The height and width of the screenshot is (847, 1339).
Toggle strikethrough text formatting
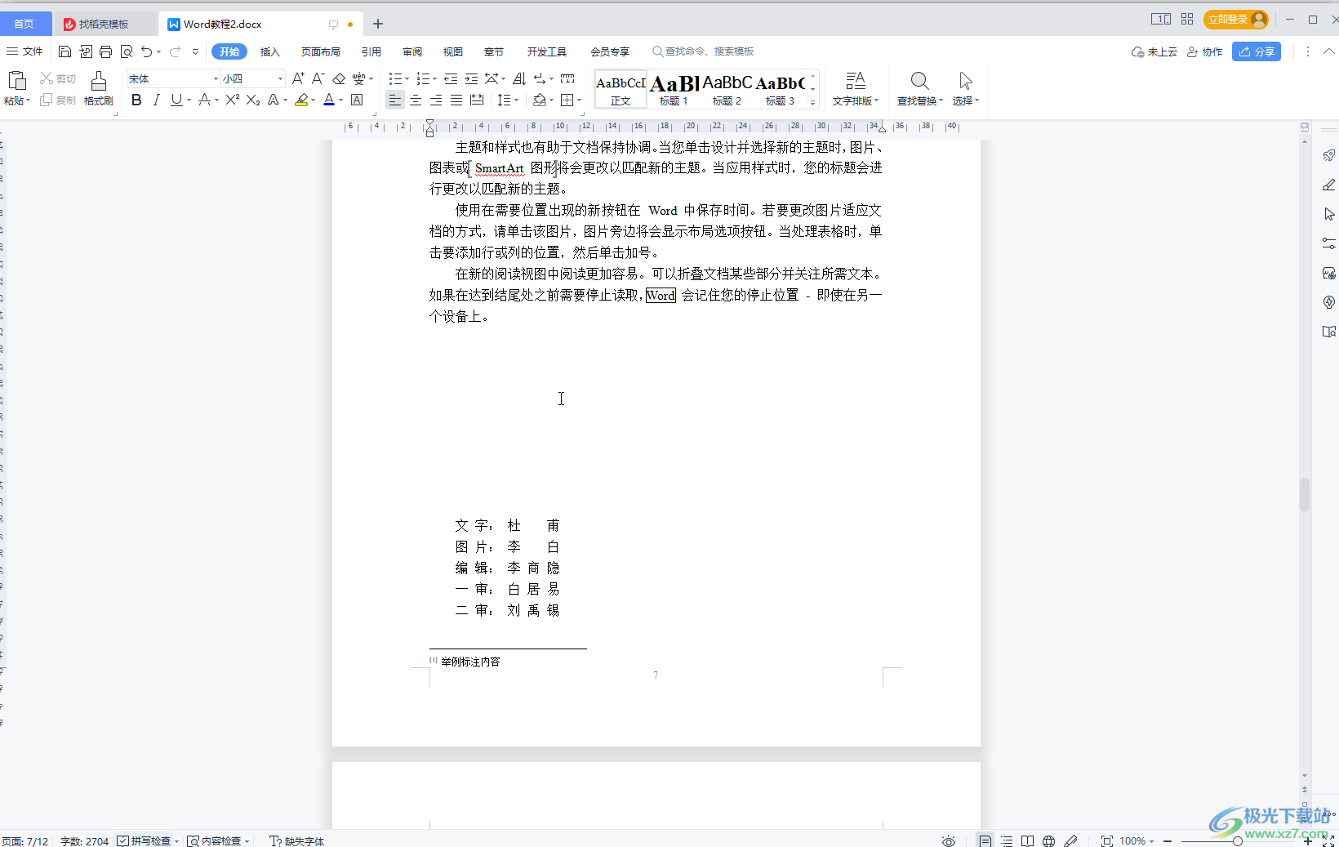tap(204, 100)
